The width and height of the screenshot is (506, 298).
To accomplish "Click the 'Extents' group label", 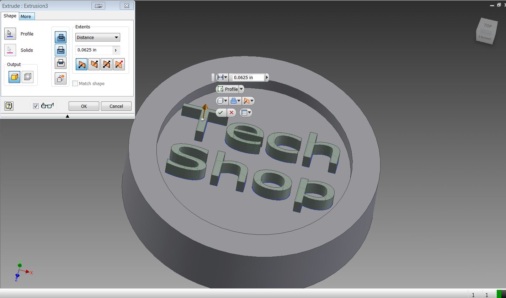I will (x=82, y=27).
